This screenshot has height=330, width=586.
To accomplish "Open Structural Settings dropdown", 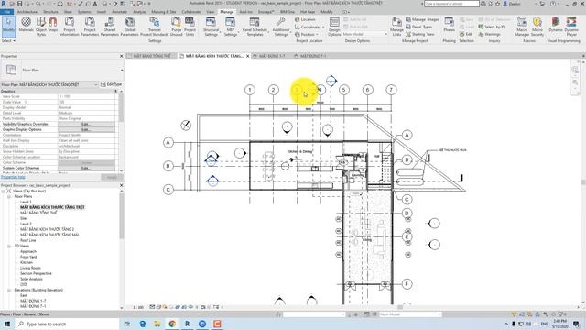I will coord(211,26).
